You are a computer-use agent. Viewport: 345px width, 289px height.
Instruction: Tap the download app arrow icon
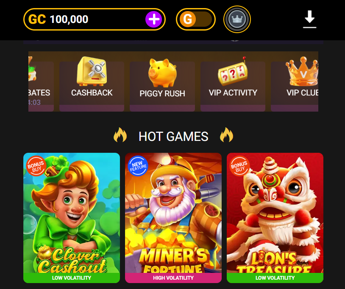point(309,20)
